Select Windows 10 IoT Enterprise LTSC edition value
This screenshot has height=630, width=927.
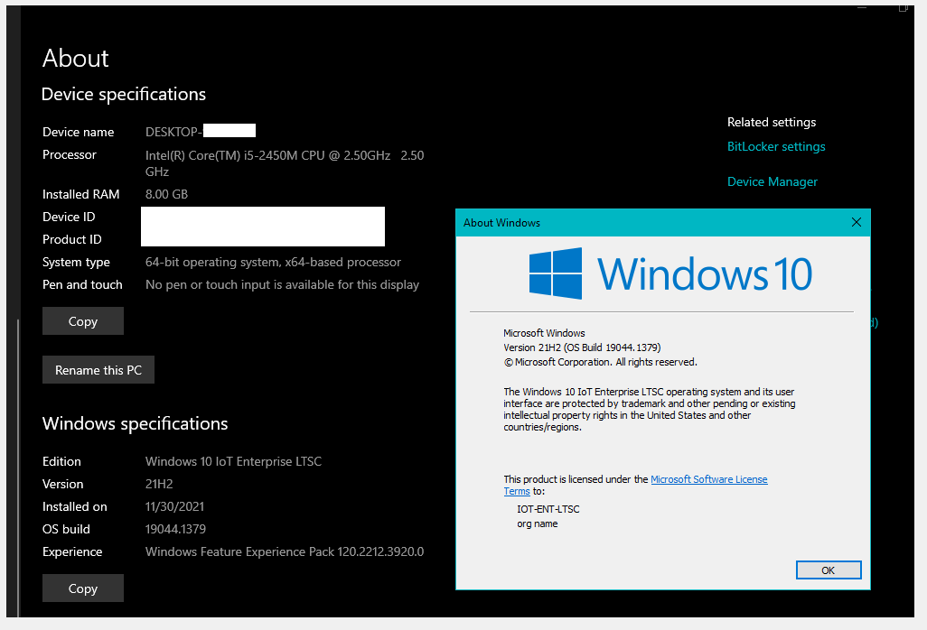233,462
